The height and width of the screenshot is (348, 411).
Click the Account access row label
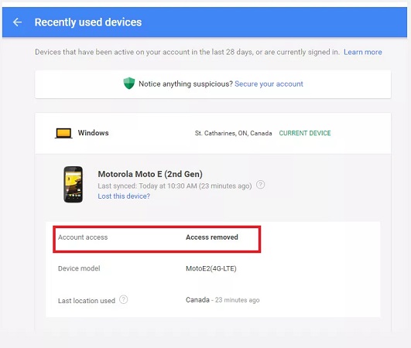pyautogui.click(x=83, y=237)
